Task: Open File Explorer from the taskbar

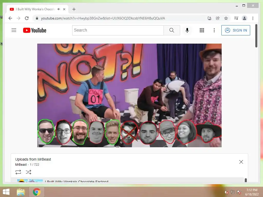Action: (21, 192)
